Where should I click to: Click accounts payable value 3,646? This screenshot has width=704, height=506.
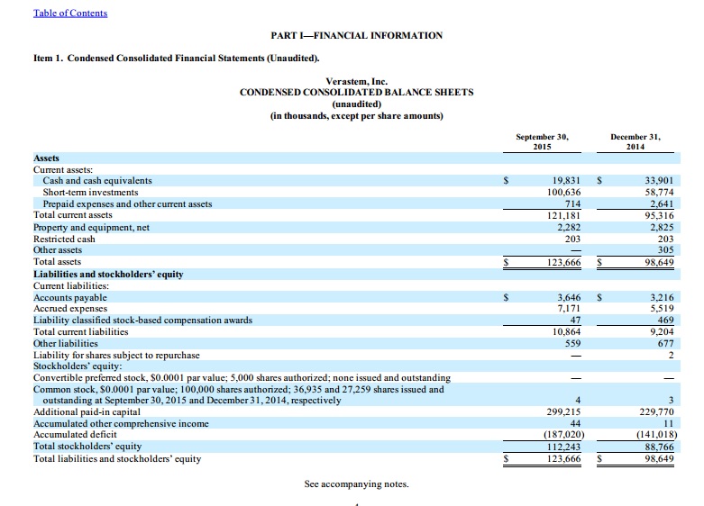click(569, 297)
